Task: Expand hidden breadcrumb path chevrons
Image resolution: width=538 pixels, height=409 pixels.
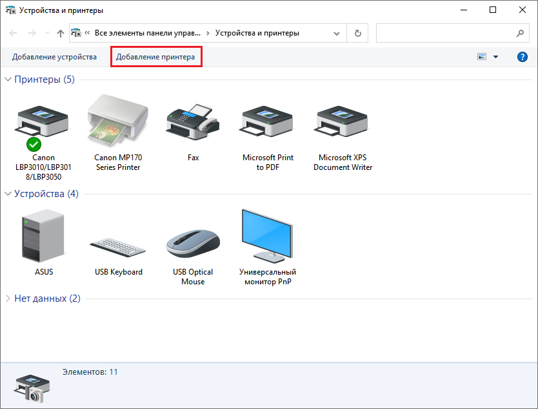Action: click(x=87, y=33)
